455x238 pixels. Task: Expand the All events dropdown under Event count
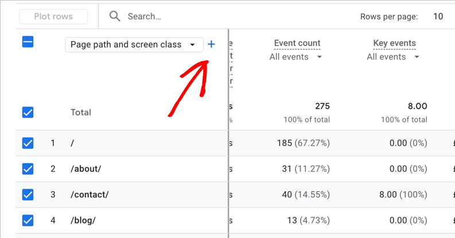click(x=295, y=57)
